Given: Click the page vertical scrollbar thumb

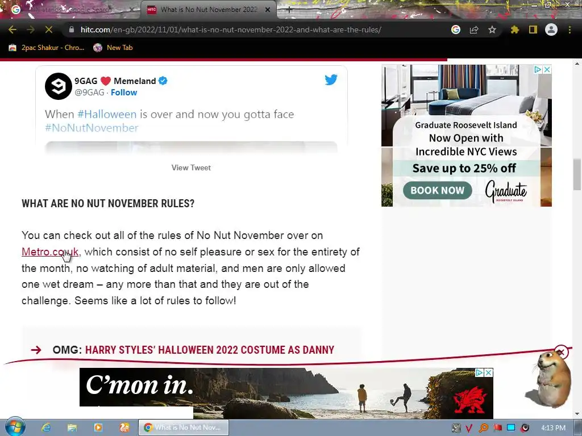Looking at the screenshot, I should 577,174.
